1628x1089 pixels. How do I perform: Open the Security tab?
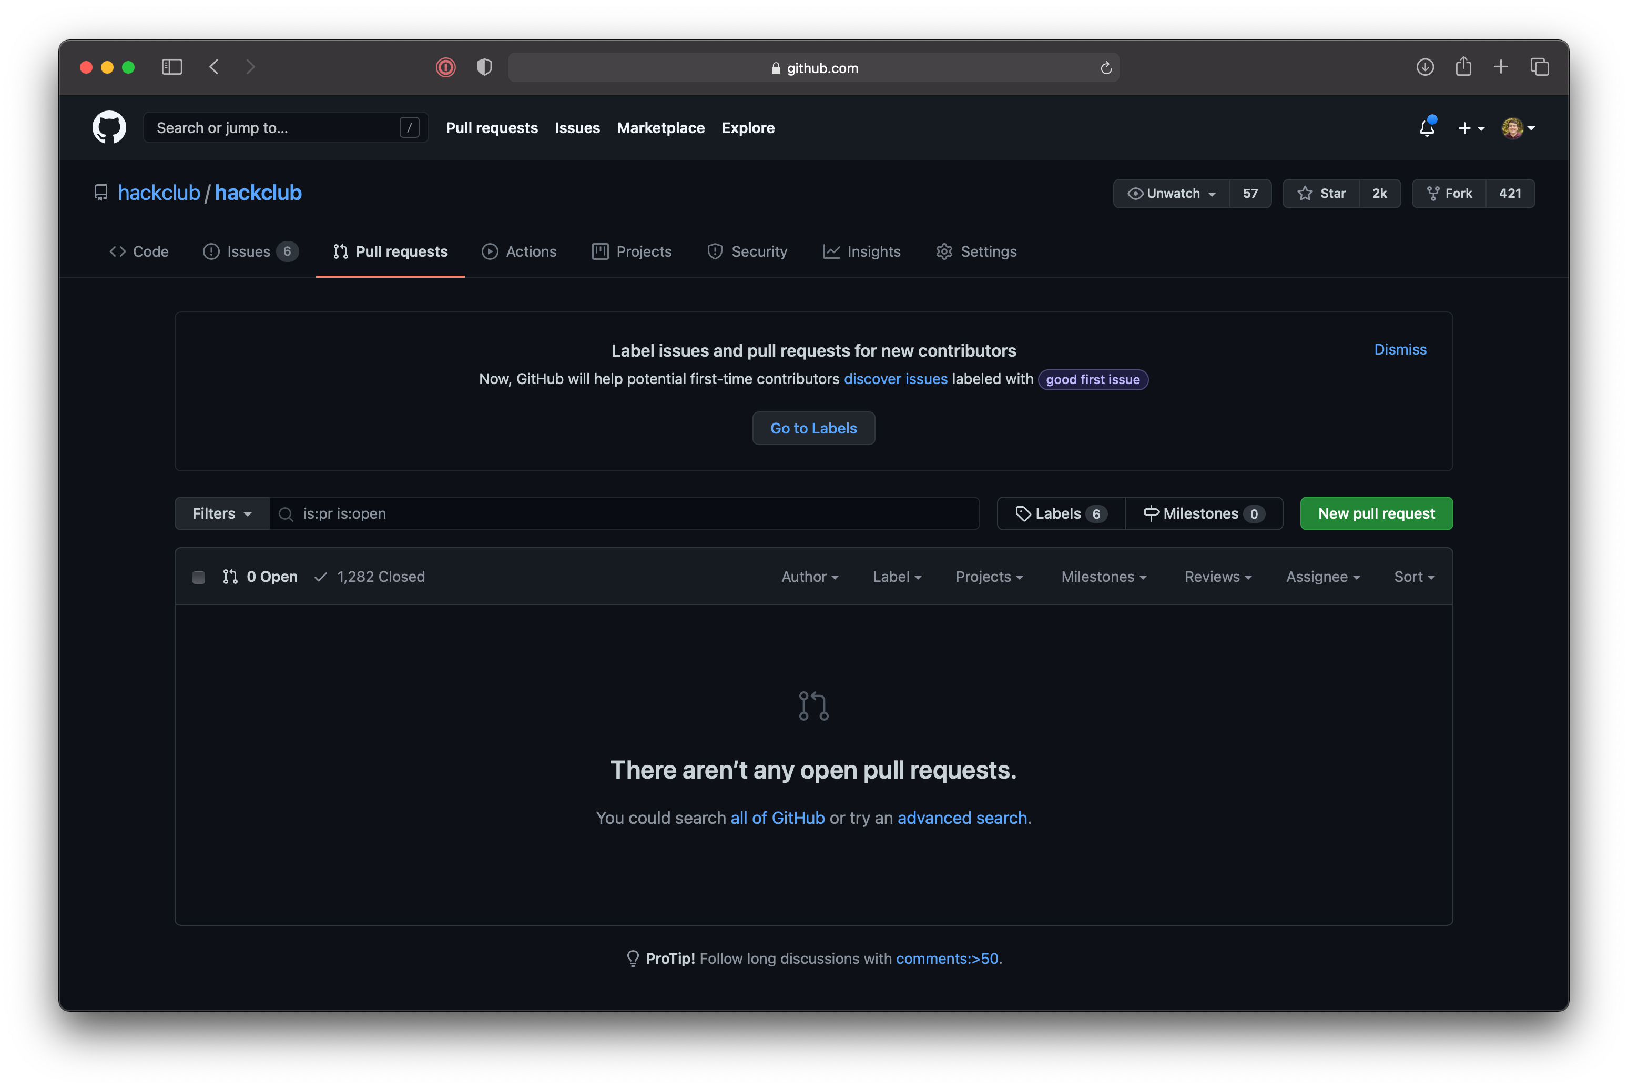pyautogui.click(x=747, y=251)
